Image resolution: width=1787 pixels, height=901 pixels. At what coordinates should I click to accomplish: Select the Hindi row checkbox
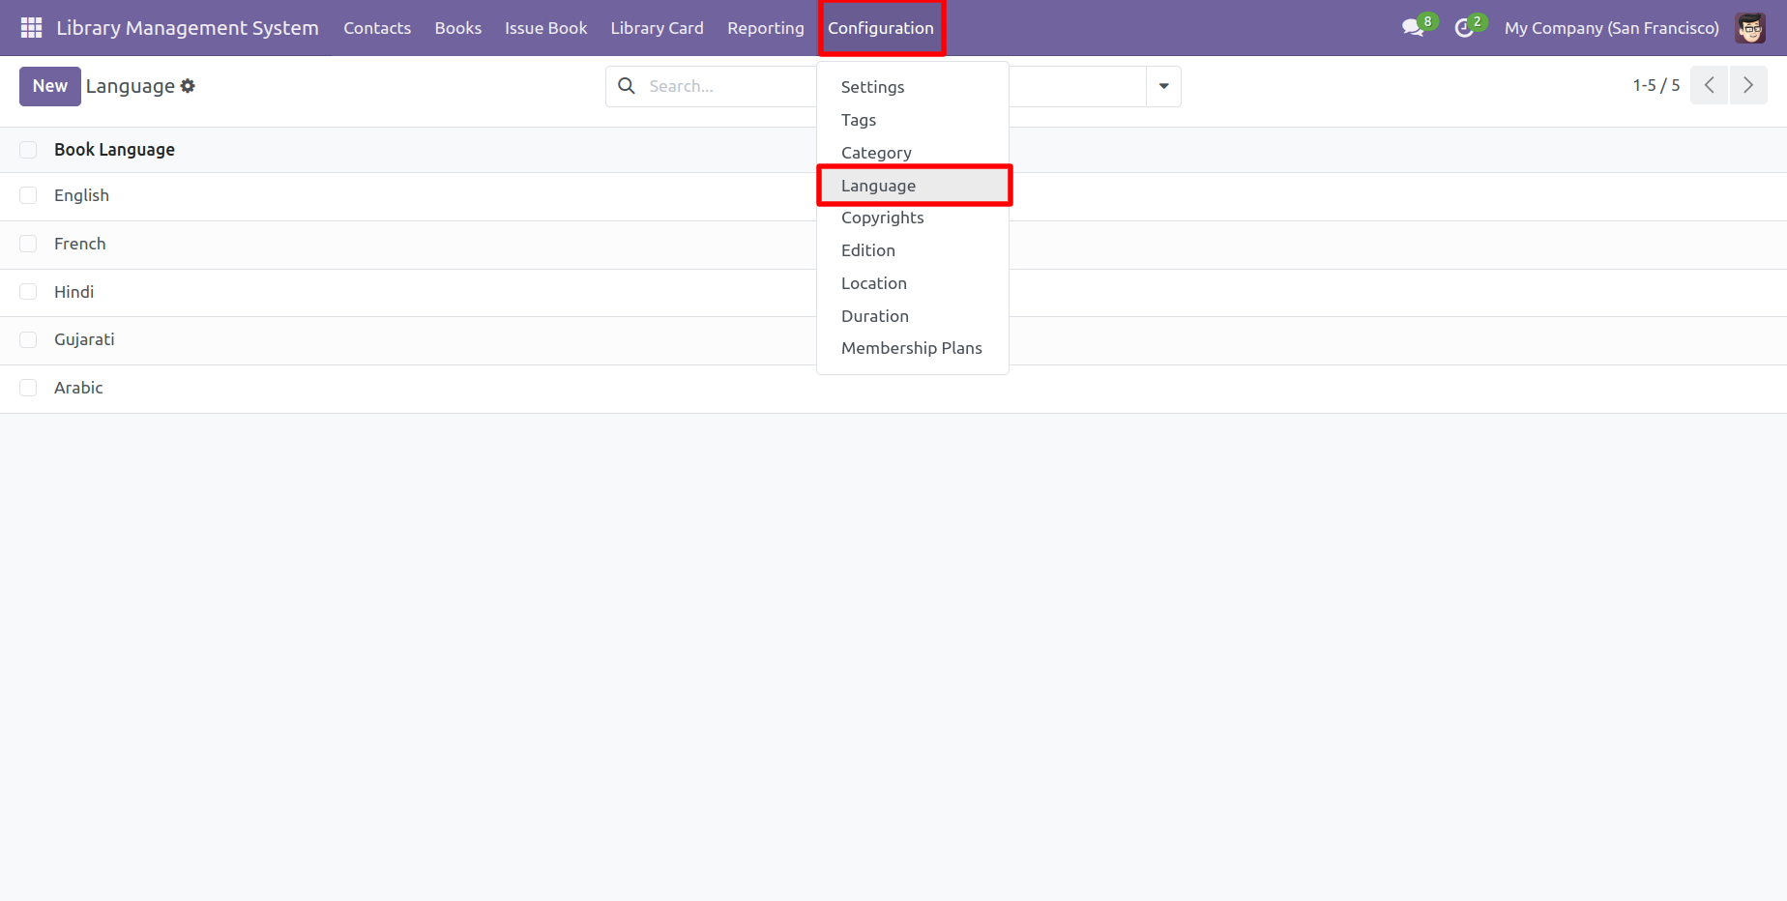[x=28, y=292]
